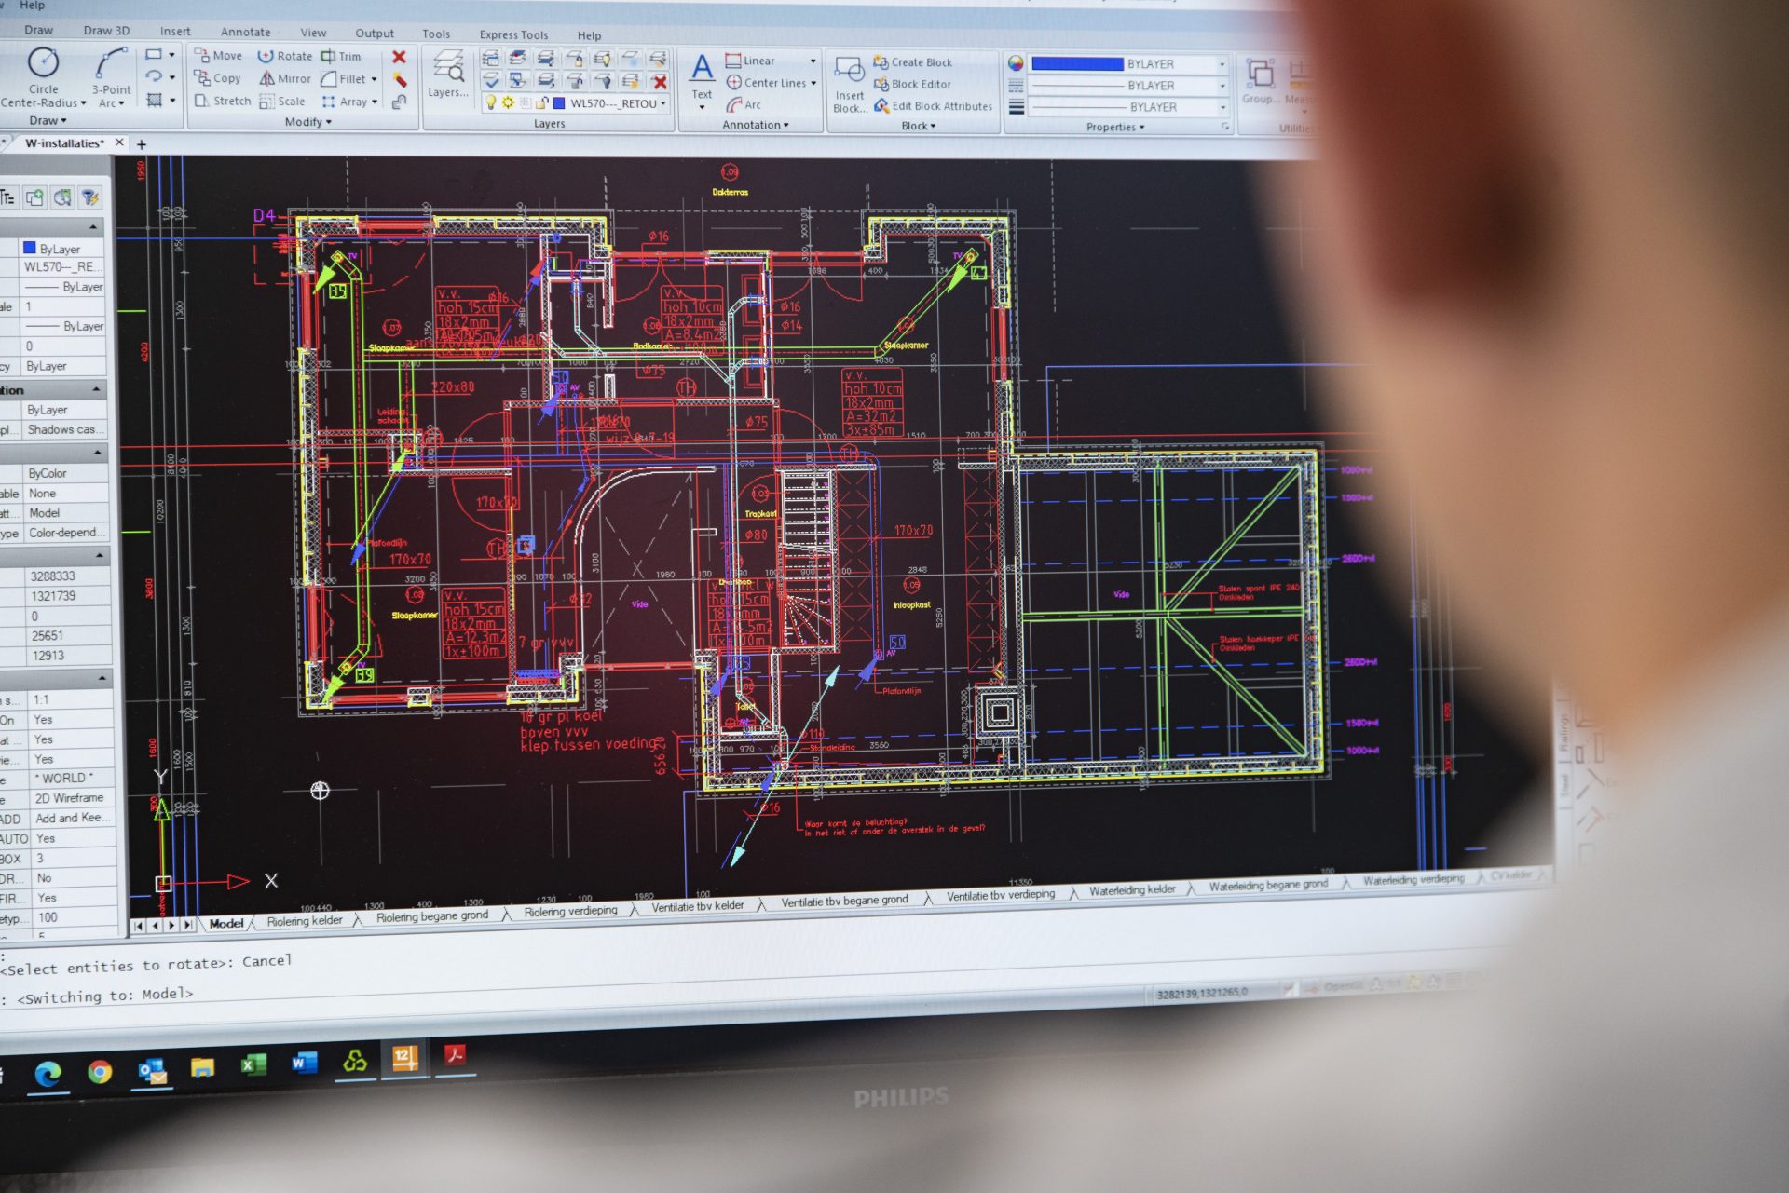
Task: Jump to first layout tab arrow
Action: point(139,926)
